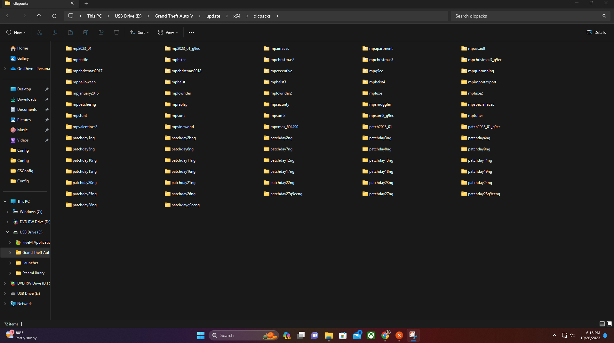The height and width of the screenshot is (343, 614).
Task: Click the Delete trash icon
Action: (x=116, y=32)
